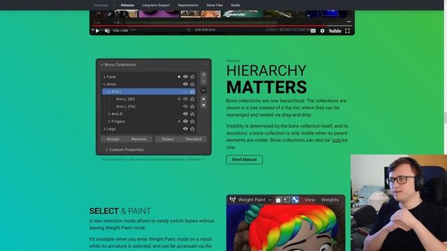Viewport: 447px width, 251px height.
Task: Click the Deselect button
Action: pyautogui.click(x=193, y=139)
